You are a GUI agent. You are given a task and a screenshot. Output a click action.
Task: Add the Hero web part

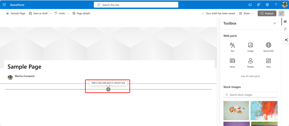click(x=268, y=63)
